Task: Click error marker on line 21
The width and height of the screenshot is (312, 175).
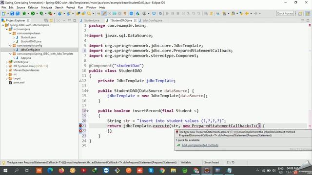Action: tap(80, 126)
